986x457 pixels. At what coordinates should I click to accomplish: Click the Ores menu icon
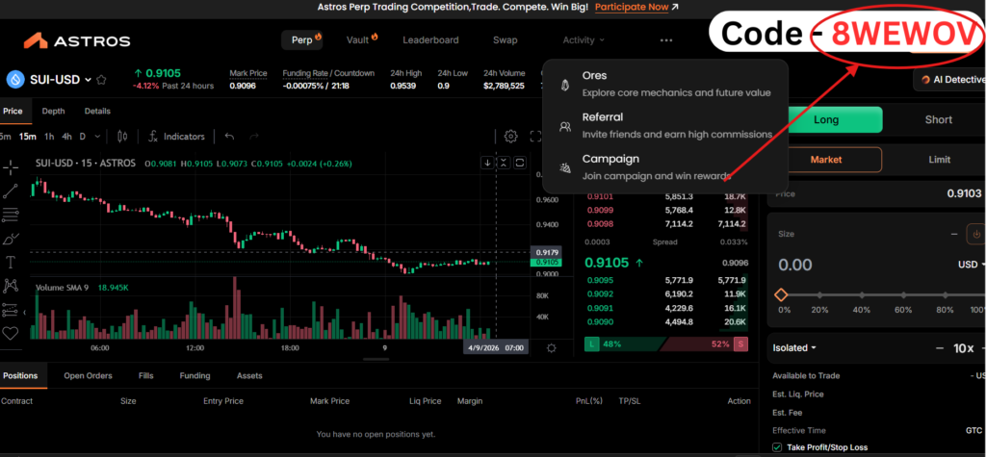tap(564, 85)
